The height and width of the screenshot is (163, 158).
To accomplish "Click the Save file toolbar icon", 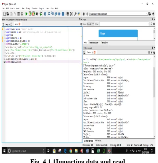I will (11, 14).
